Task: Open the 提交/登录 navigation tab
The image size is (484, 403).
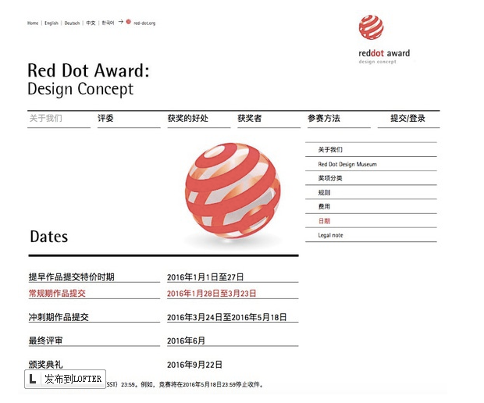Action: [x=407, y=118]
